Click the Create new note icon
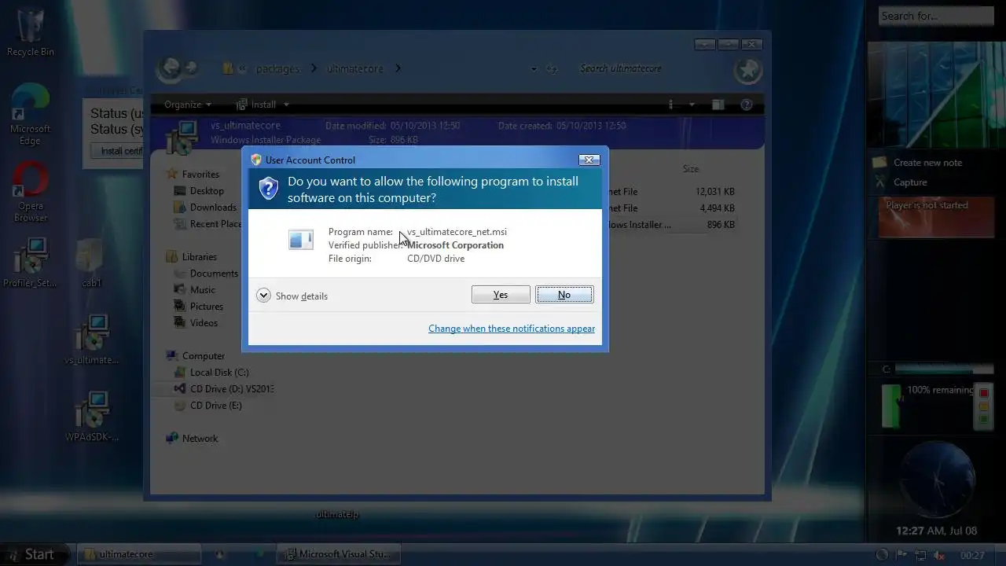The height and width of the screenshot is (566, 1006). (x=879, y=163)
